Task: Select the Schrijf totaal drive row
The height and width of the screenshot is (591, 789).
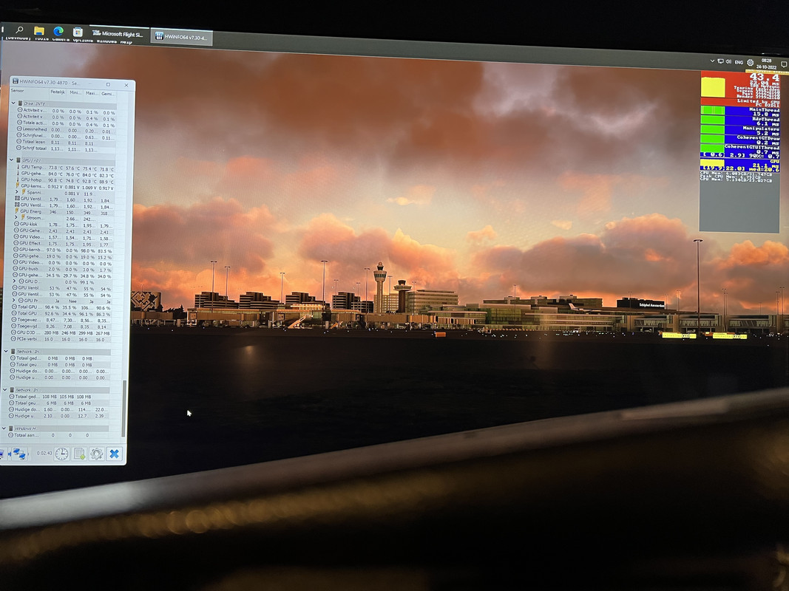Action: point(67,148)
